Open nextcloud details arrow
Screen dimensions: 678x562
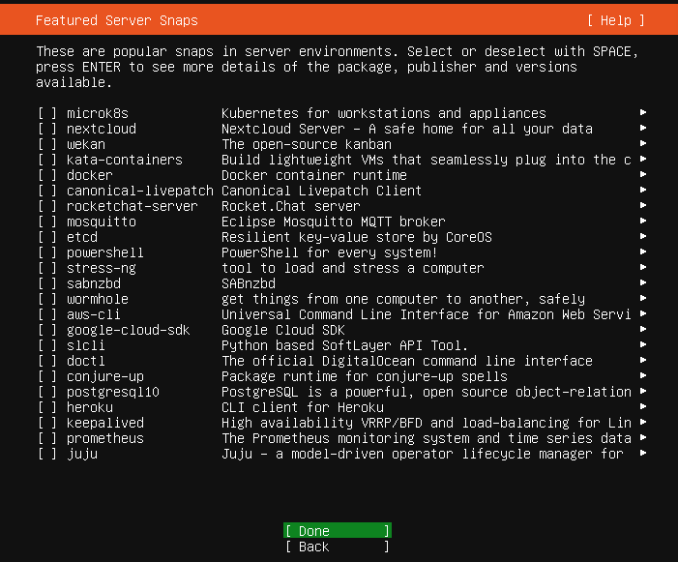point(643,128)
